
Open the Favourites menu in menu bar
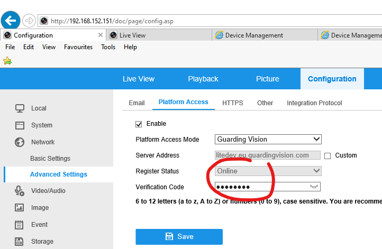78,47
